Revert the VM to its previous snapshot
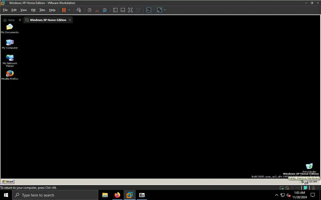Screen dimensions: 321x200 97,10
